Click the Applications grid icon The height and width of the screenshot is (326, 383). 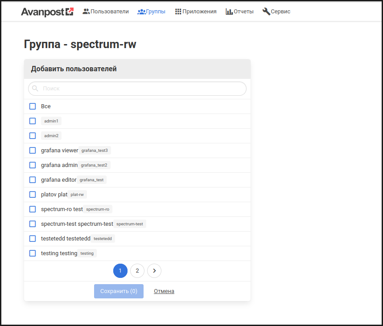pos(178,12)
